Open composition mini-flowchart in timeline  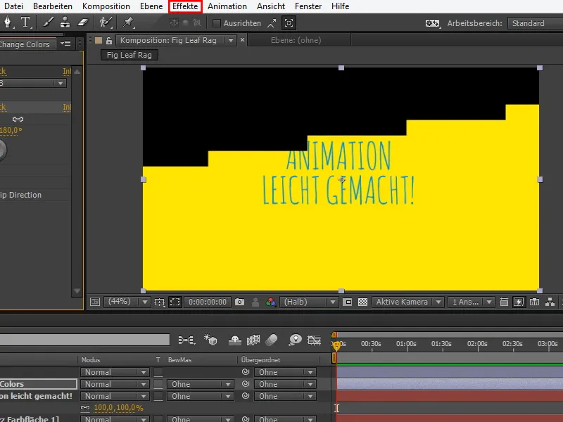tap(186, 340)
